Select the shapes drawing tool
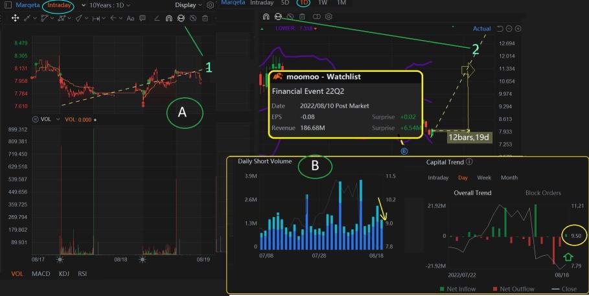 (62, 18)
